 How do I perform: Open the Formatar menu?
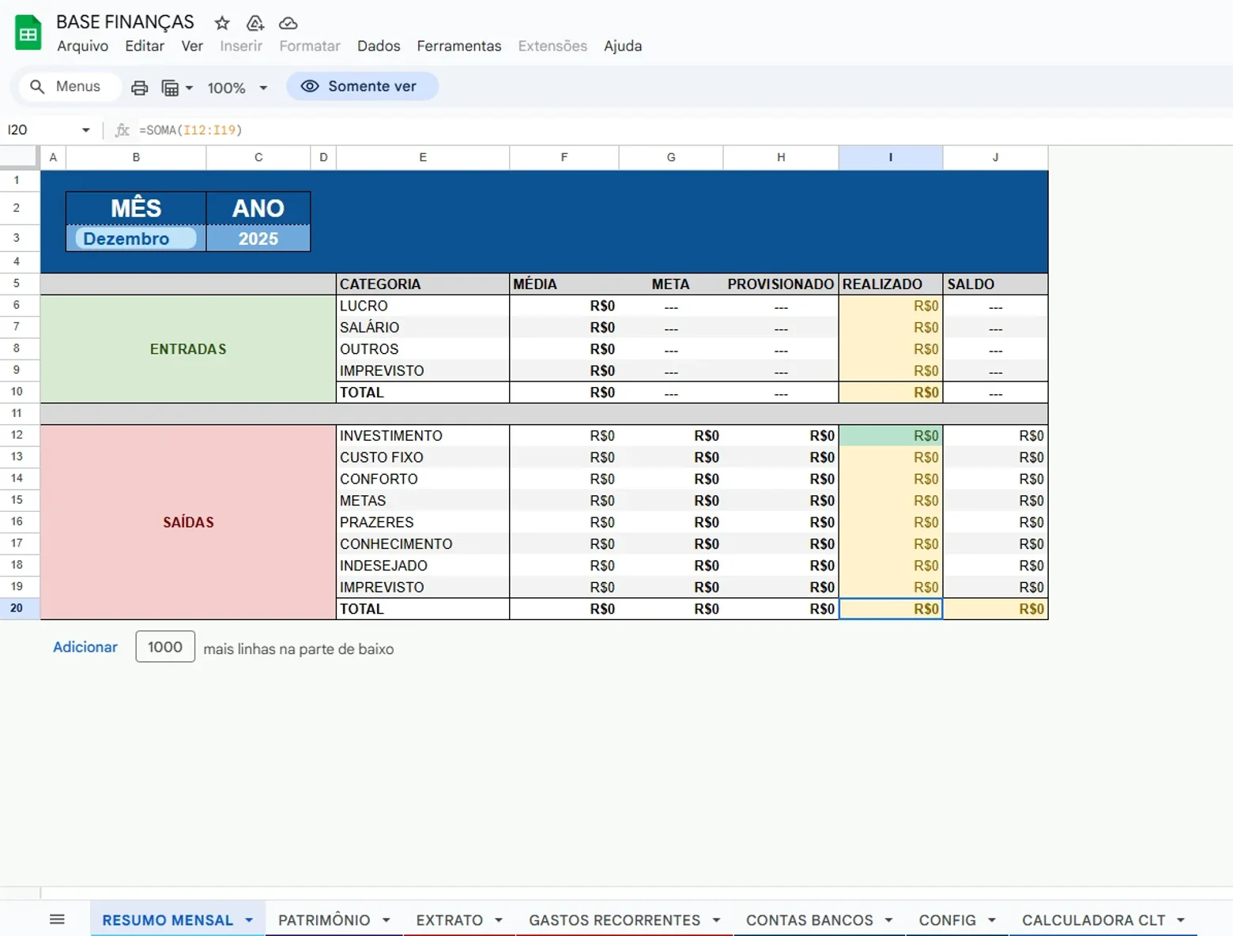(x=310, y=46)
